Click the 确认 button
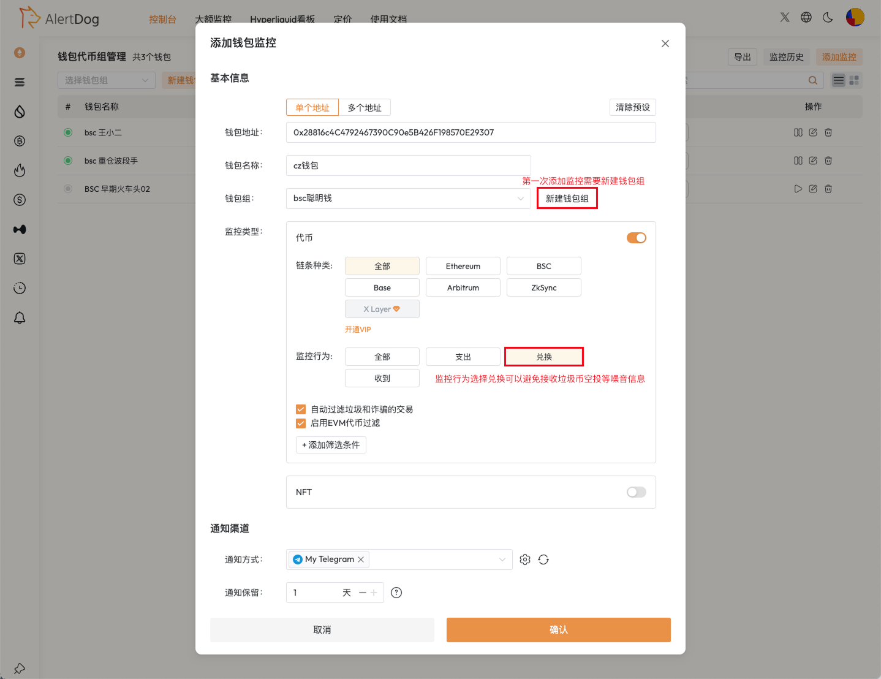 559,630
